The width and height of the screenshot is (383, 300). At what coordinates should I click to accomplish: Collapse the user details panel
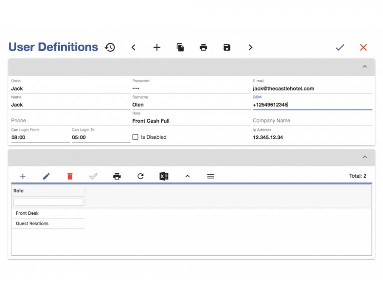click(x=365, y=67)
